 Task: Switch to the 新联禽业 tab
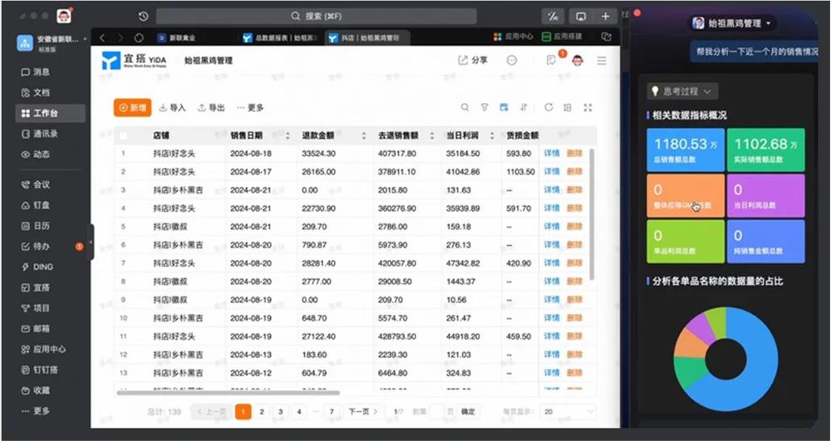pyautogui.click(x=177, y=37)
